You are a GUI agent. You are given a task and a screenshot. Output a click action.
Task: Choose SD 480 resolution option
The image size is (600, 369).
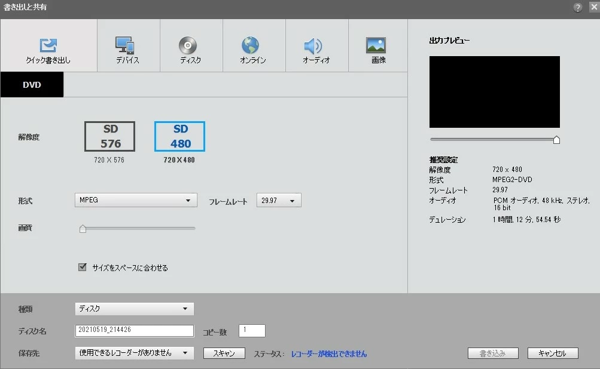click(x=180, y=136)
